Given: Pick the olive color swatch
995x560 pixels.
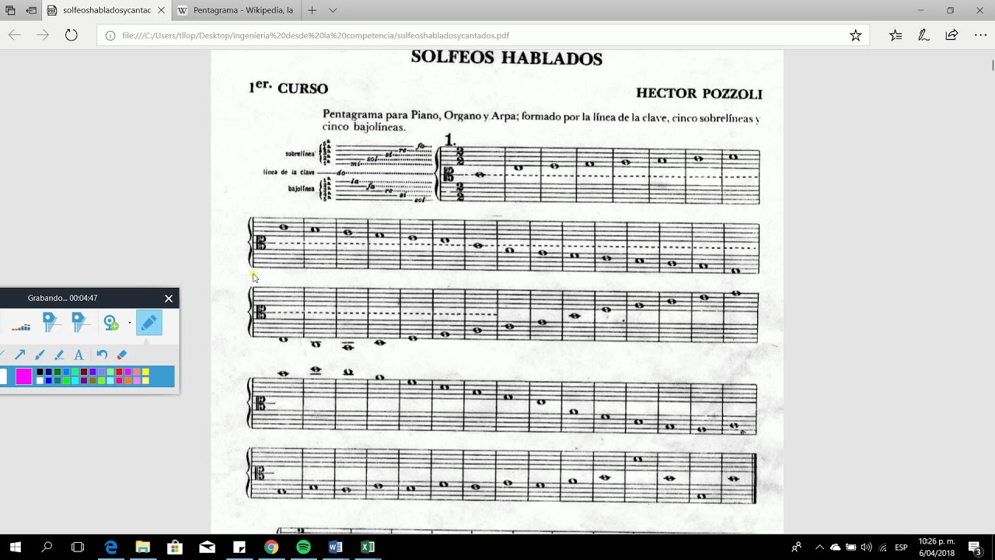Looking at the screenshot, I should click(x=93, y=380).
